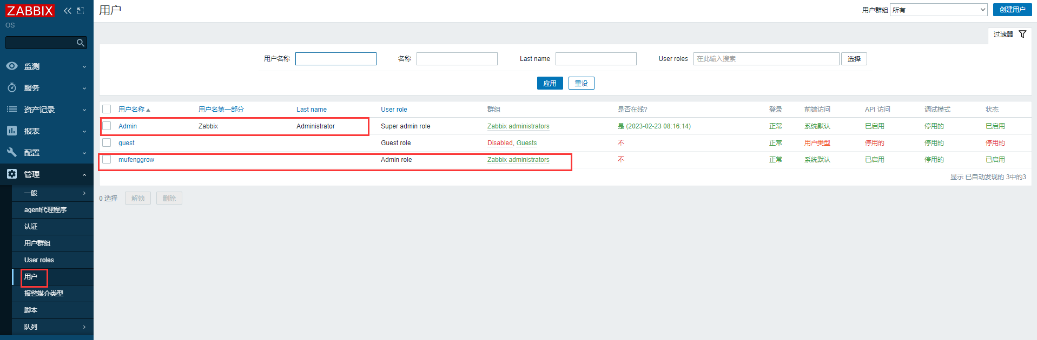Screen dimensions: 1037x340
Task: Click the wrench icon for 配置
Action: point(12,152)
